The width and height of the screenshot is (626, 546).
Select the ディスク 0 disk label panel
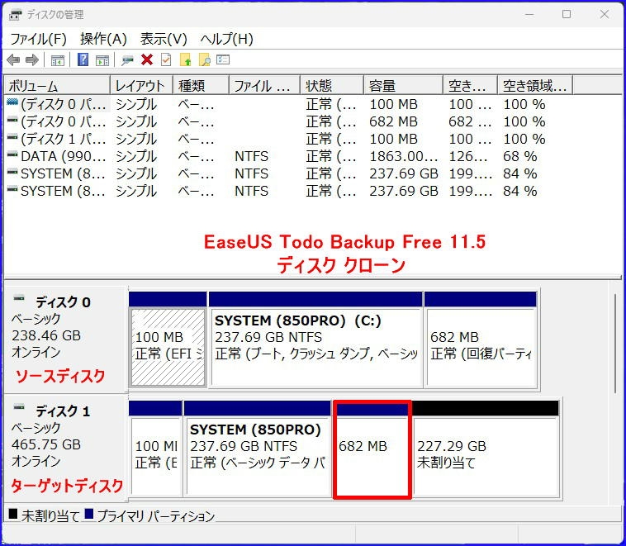pos(66,339)
